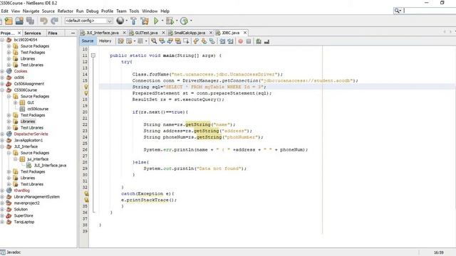Screen dimensions: 456x256
Task: Click the Clean and Build Project icon
Action: [x=145, y=21]
